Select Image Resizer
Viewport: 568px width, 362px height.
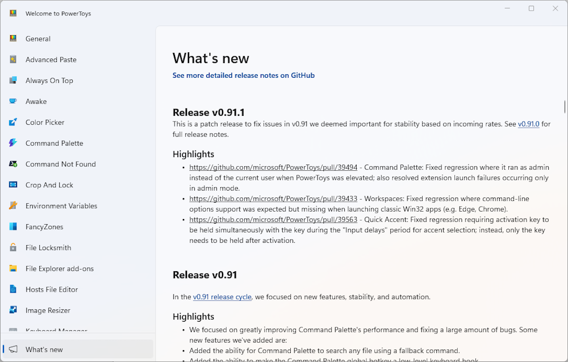coord(78,310)
